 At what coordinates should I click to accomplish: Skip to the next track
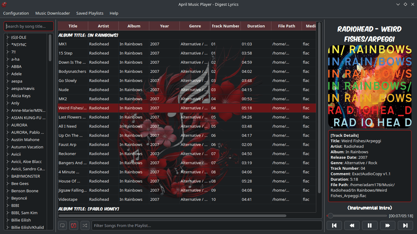[405, 225]
